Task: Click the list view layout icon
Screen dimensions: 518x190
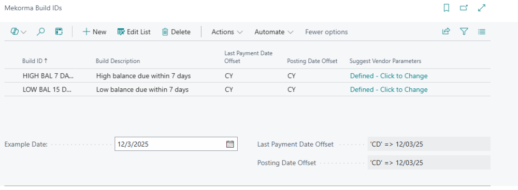Action: pyautogui.click(x=482, y=31)
